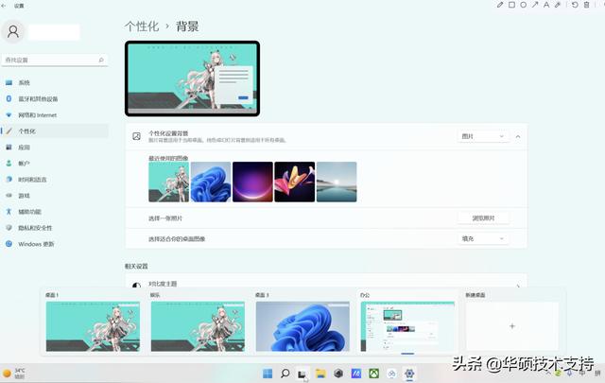Open the blue M app on taskbar
Viewport: 605px width, 383px height.
[356, 374]
